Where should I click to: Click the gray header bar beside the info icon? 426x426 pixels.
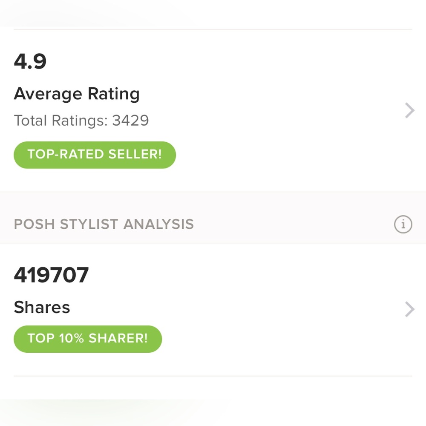[x=294, y=225]
